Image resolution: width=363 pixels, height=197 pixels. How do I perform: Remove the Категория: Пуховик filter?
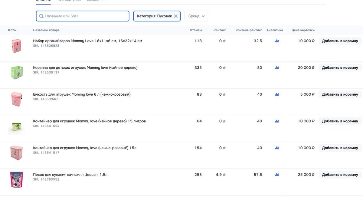tap(176, 16)
